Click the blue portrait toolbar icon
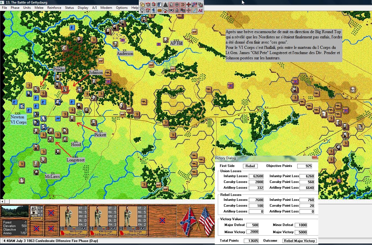The image size is (372, 245). click(x=160, y=4)
